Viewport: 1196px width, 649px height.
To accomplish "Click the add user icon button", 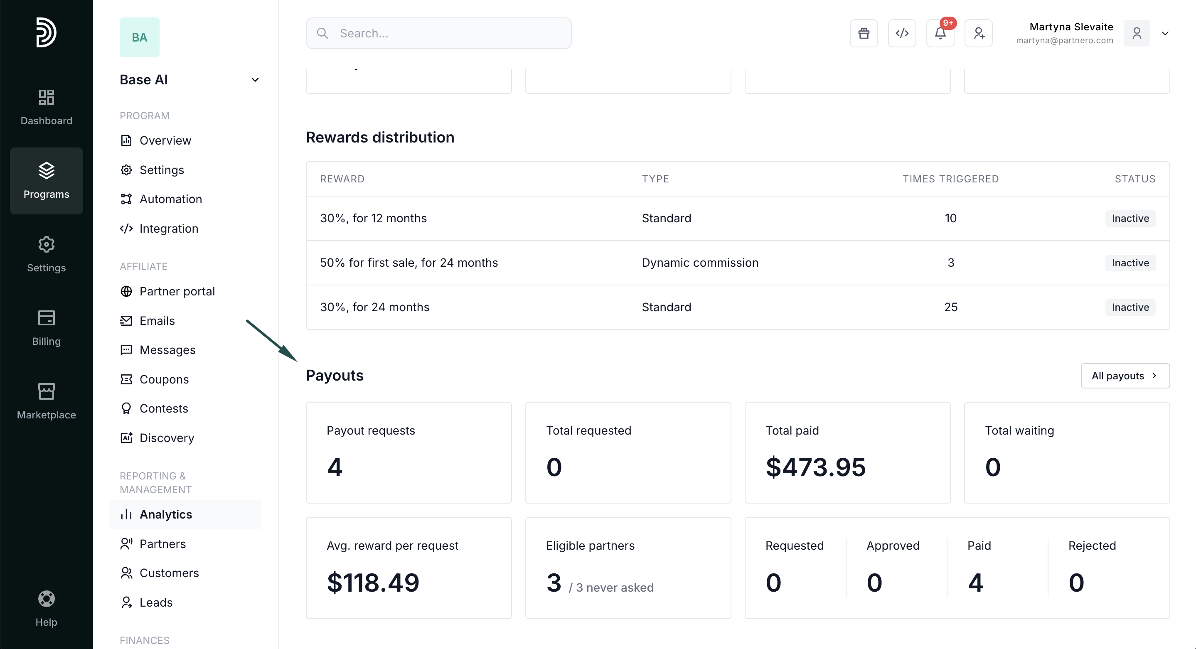I will point(979,33).
